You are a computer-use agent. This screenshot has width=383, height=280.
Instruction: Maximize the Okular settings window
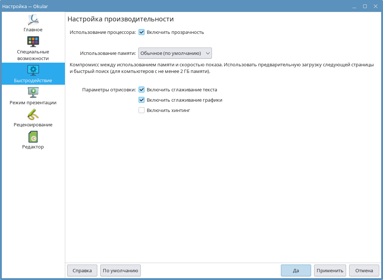(x=365, y=6)
